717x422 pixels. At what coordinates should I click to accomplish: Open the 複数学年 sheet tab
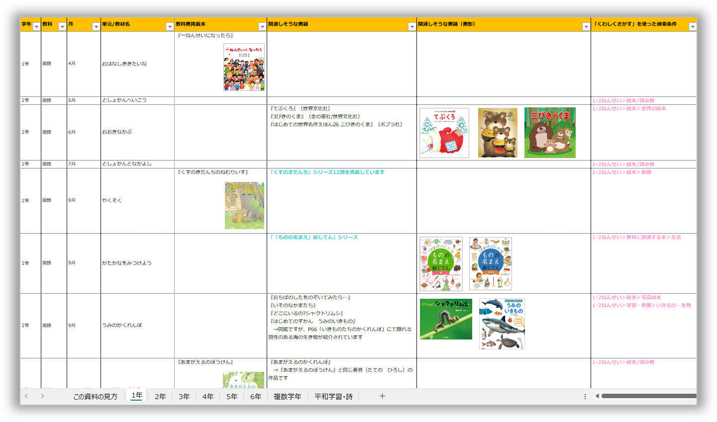[288, 397]
